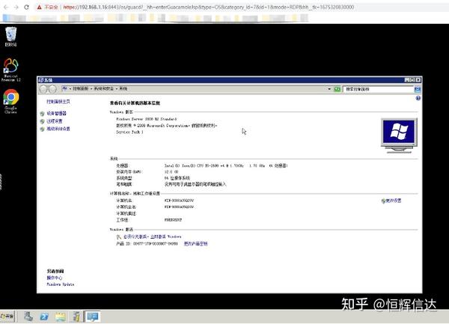Open the Start button on the taskbar
The height and width of the screenshot is (324, 449).
coord(7,317)
